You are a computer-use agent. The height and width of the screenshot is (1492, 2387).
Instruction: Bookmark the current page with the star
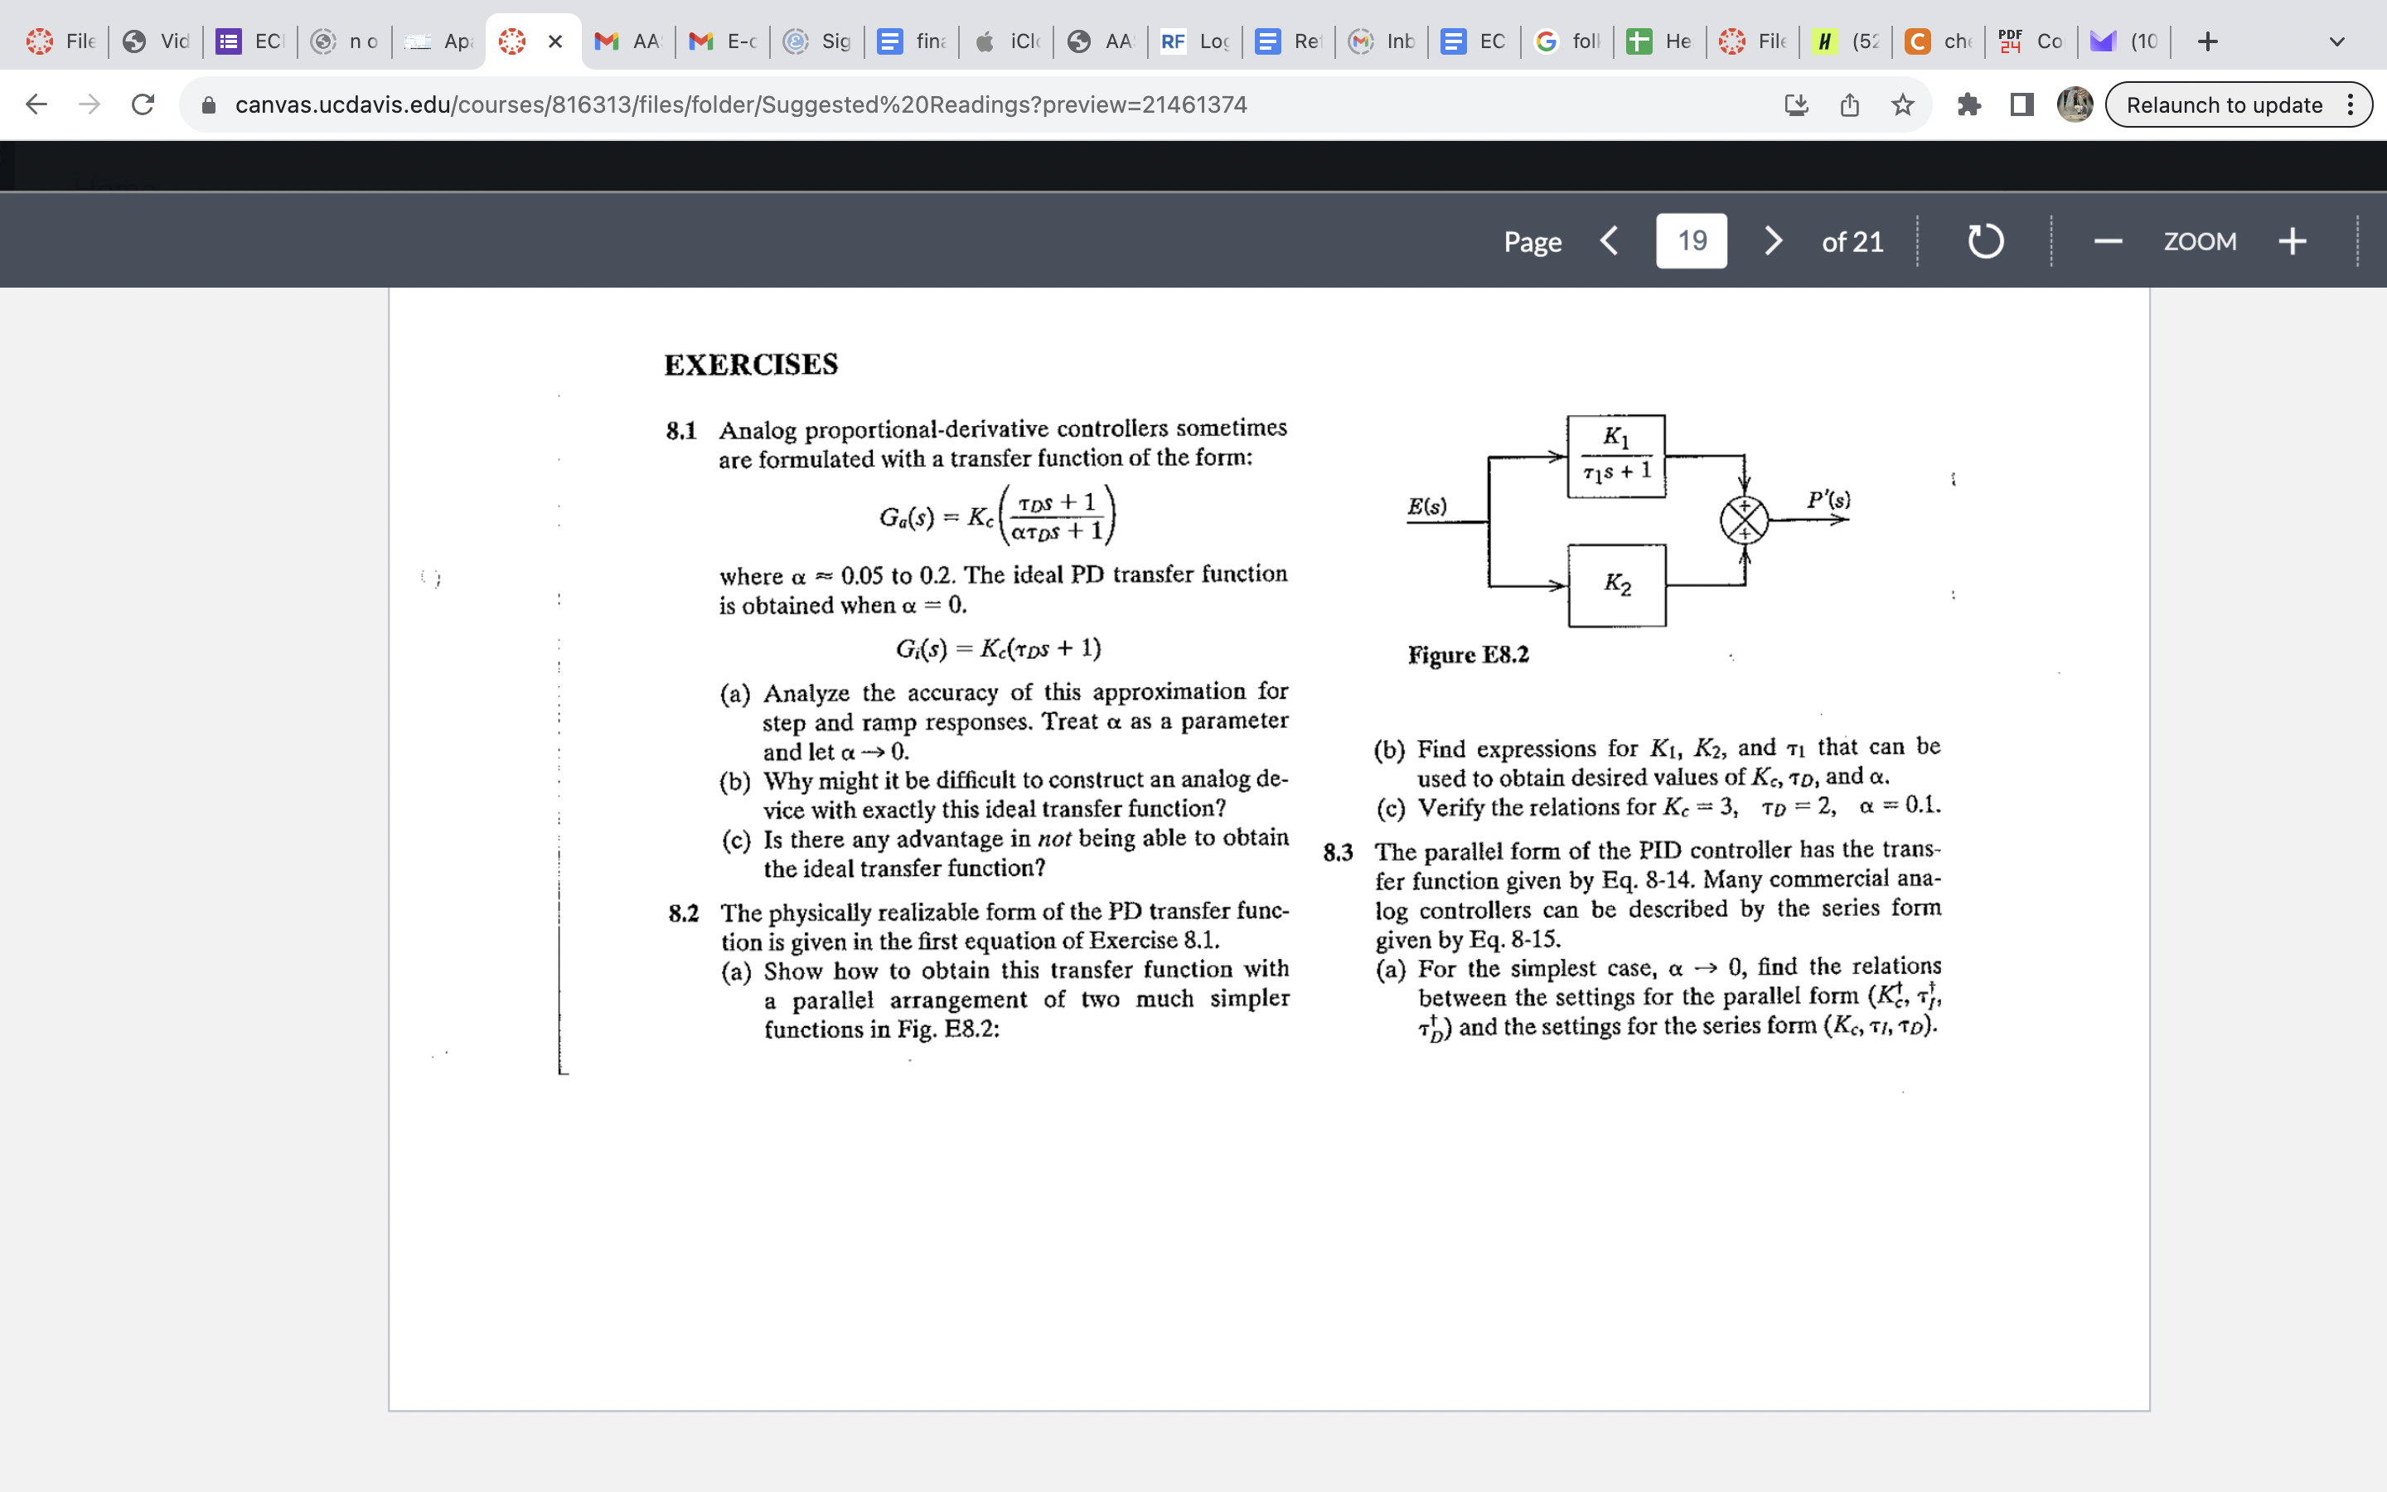pos(1903,104)
